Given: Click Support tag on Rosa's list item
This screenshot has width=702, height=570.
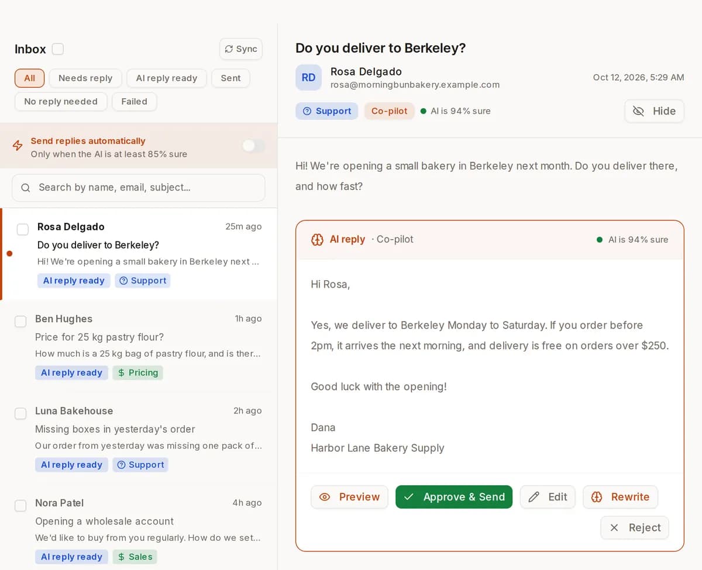Looking at the screenshot, I should click(x=143, y=281).
